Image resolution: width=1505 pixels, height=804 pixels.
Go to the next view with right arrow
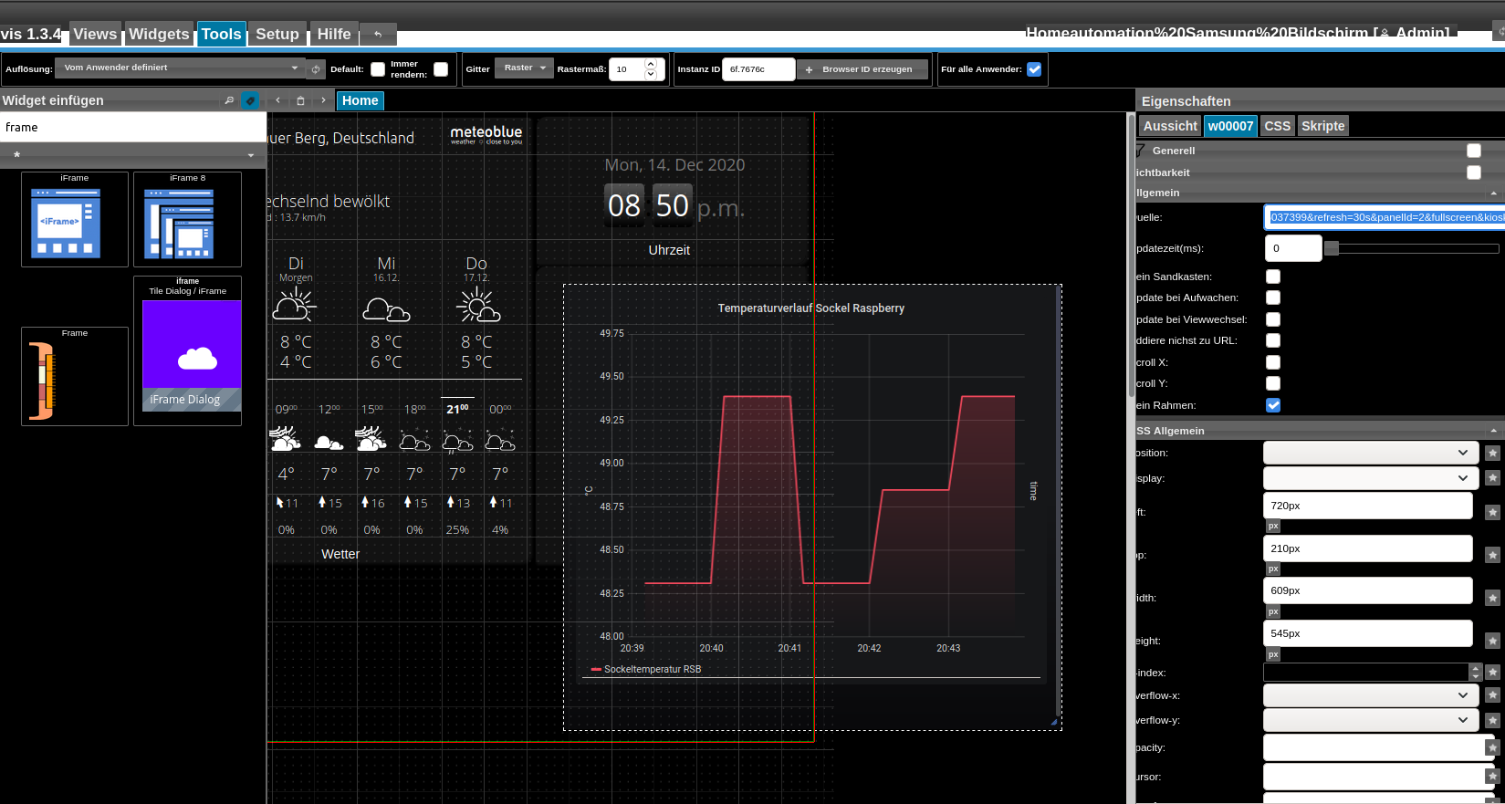coord(323,100)
